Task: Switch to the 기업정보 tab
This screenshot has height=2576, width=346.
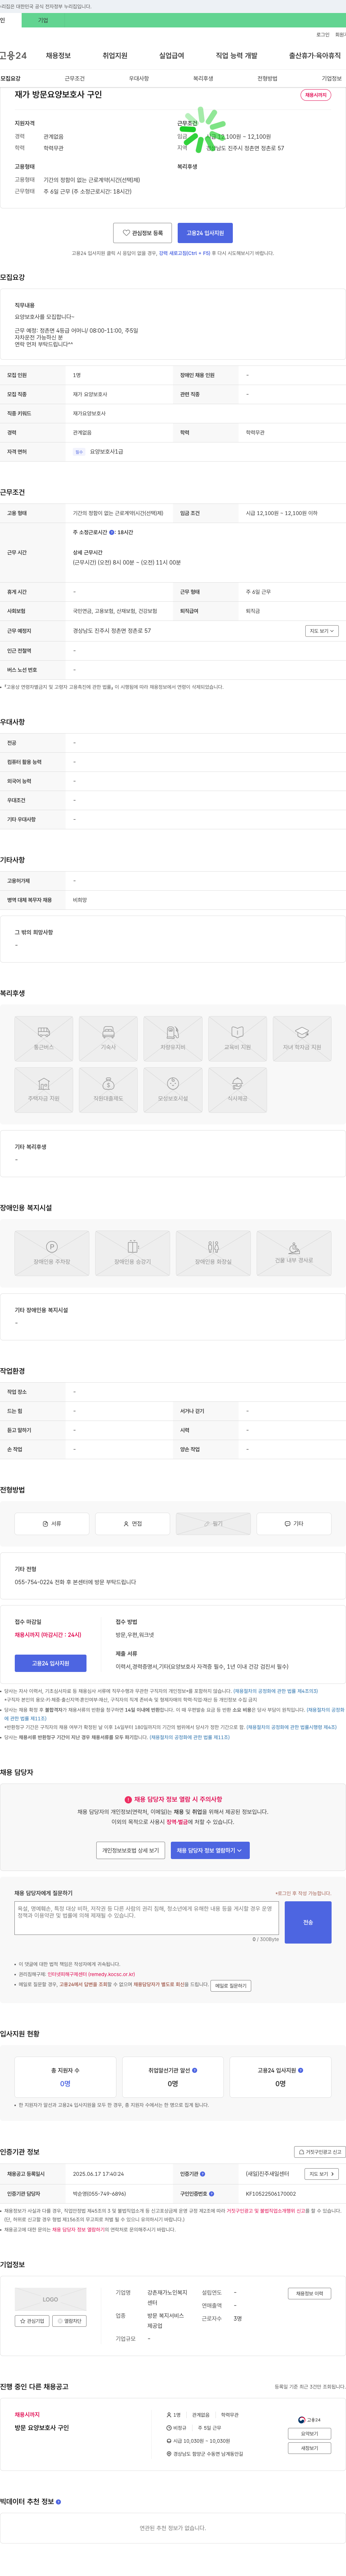Action: (331, 78)
